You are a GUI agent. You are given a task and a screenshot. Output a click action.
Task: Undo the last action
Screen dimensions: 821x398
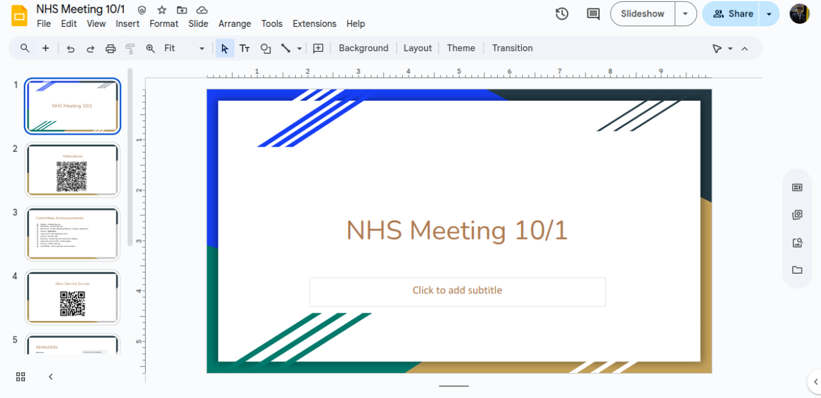[71, 48]
